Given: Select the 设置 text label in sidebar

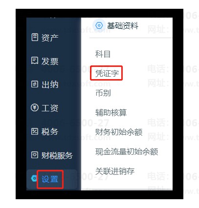Looking at the screenshot, I should [50, 179].
